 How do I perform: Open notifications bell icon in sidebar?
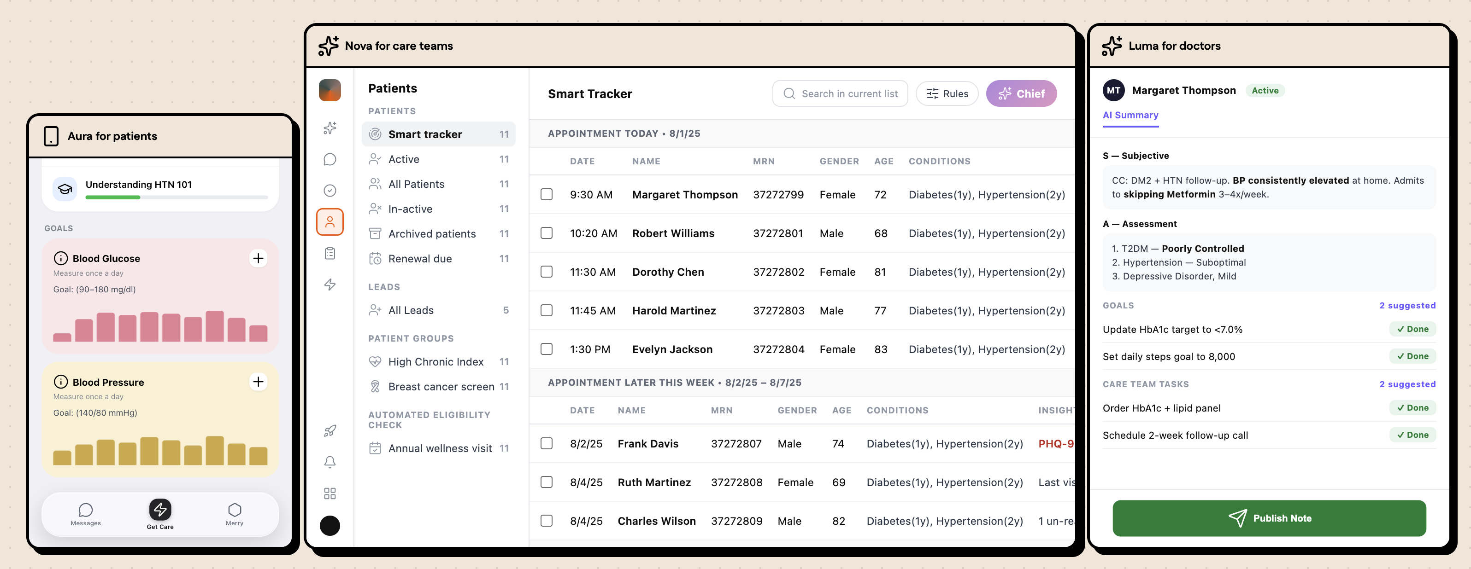pyautogui.click(x=330, y=462)
